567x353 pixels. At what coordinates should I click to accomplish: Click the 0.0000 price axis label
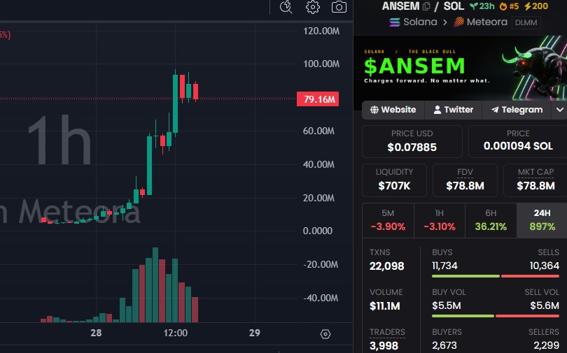317,231
